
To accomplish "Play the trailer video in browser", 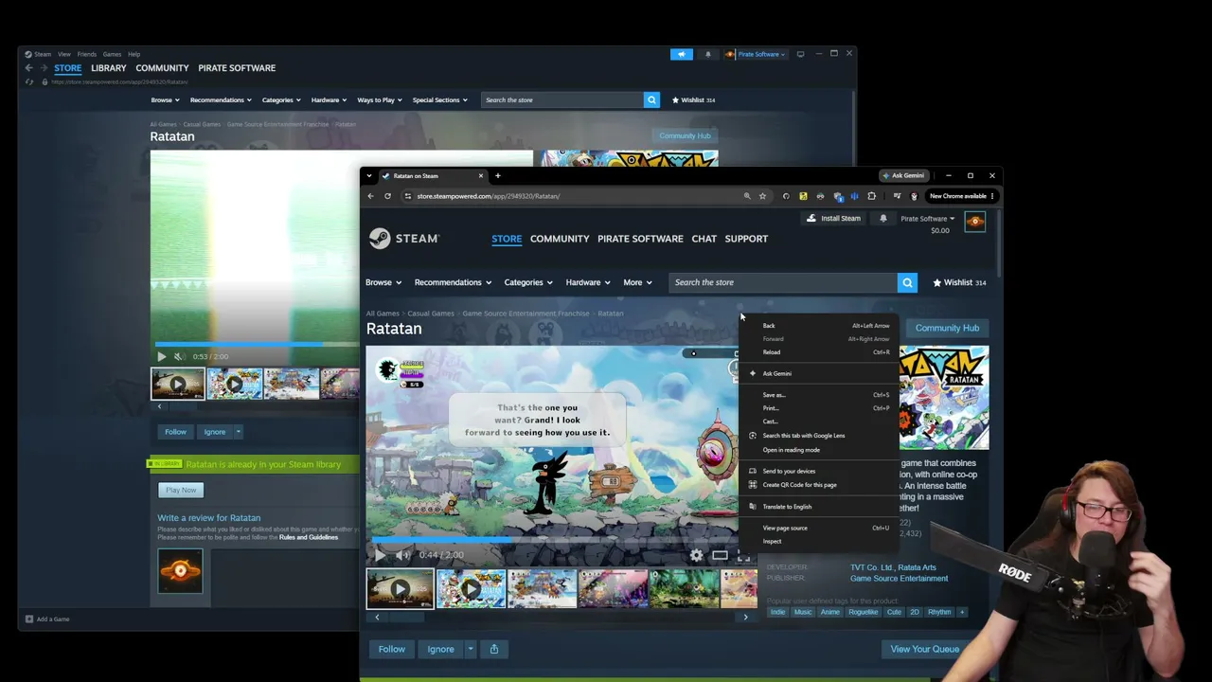I will pyautogui.click(x=380, y=555).
